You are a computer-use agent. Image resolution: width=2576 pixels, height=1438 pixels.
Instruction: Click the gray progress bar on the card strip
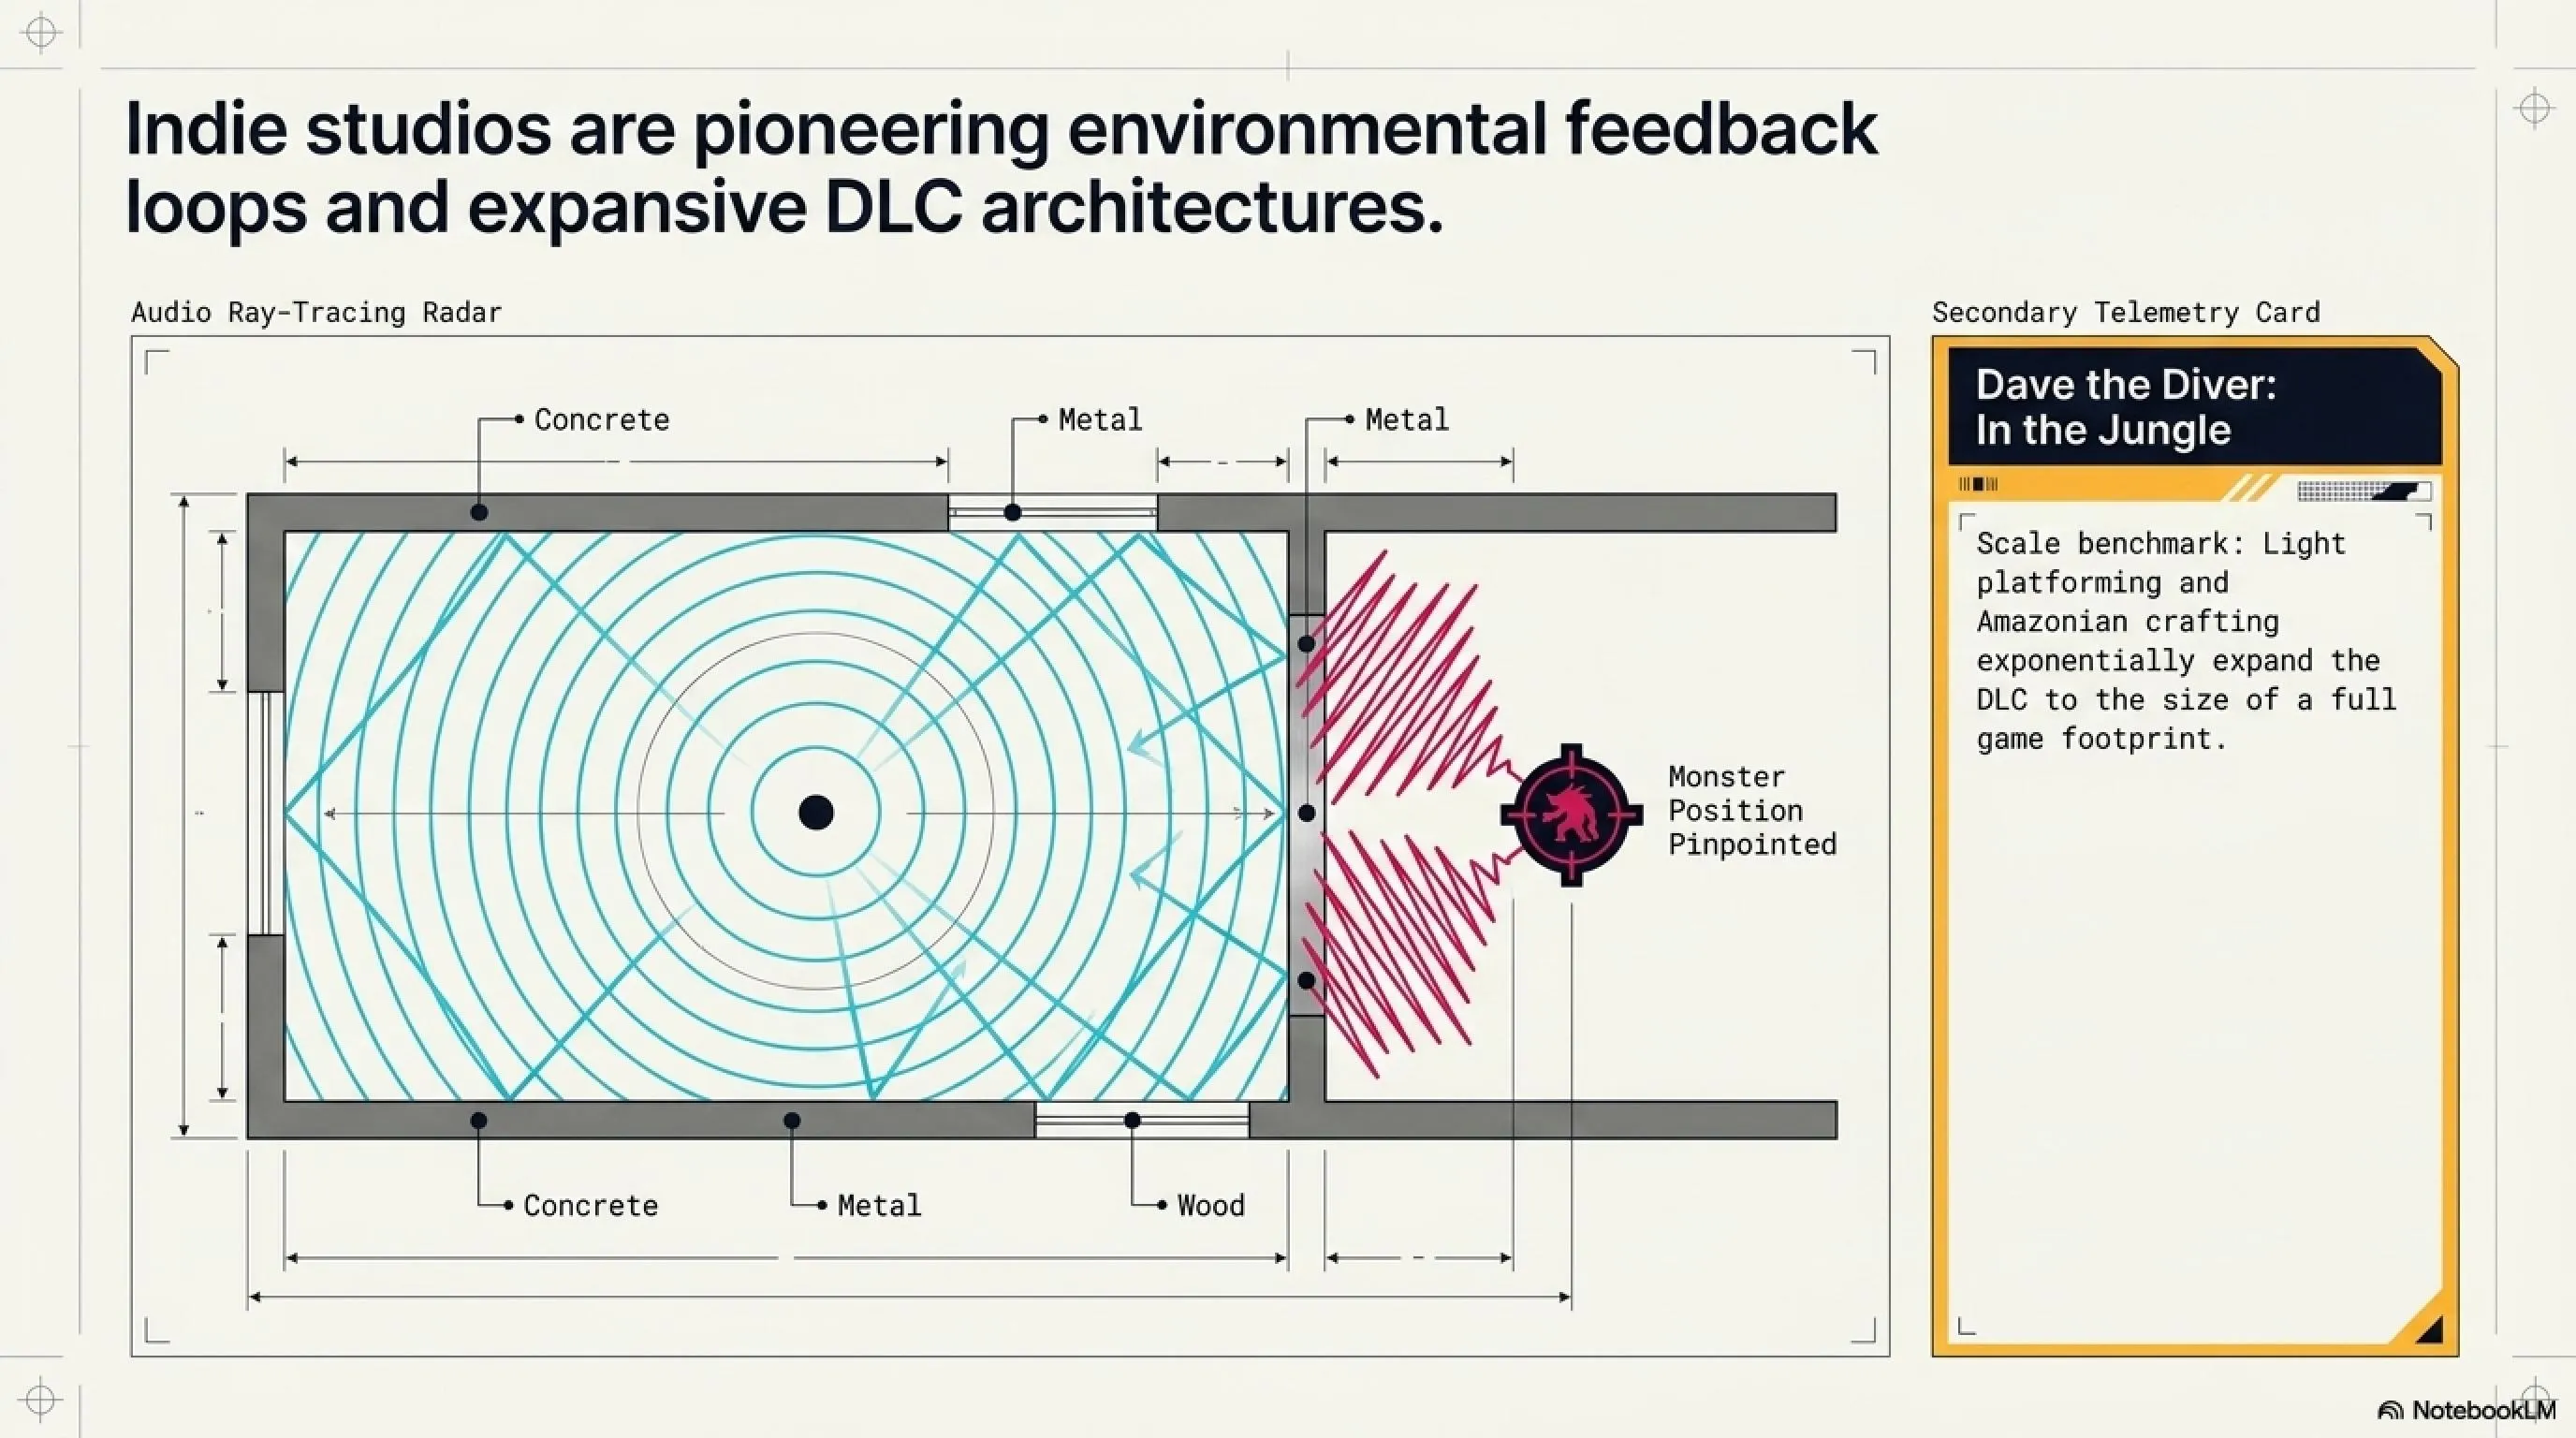(2364, 490)
